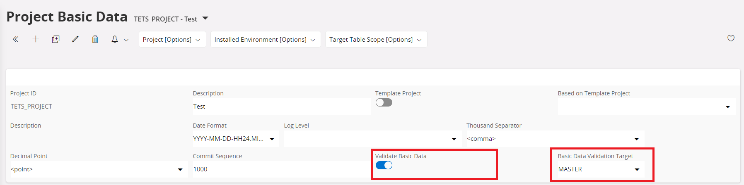Open the Project [Options] menu
This screenshot has width=744, height=185.
tap(172, 39)
